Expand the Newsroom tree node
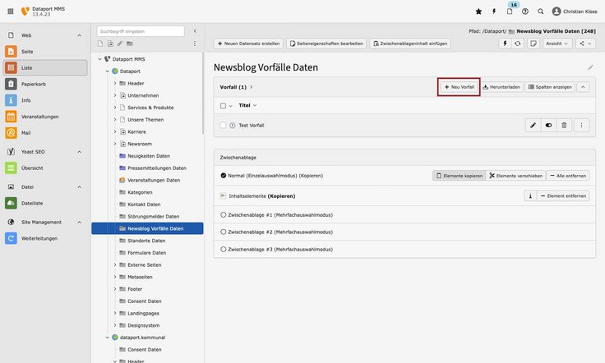This screenshot has width=605, height=363. 115,143
